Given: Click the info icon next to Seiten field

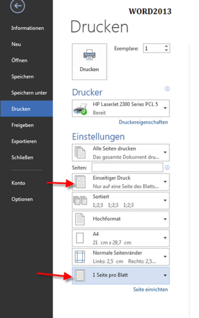Looking at the screenshot, I should click(x=167, y=168).
